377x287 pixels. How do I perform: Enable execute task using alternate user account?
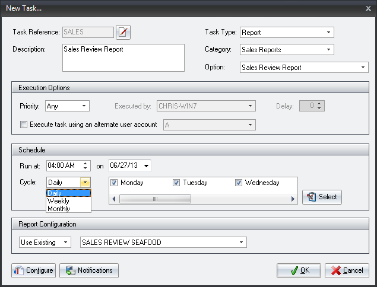[x=24, y=125]
